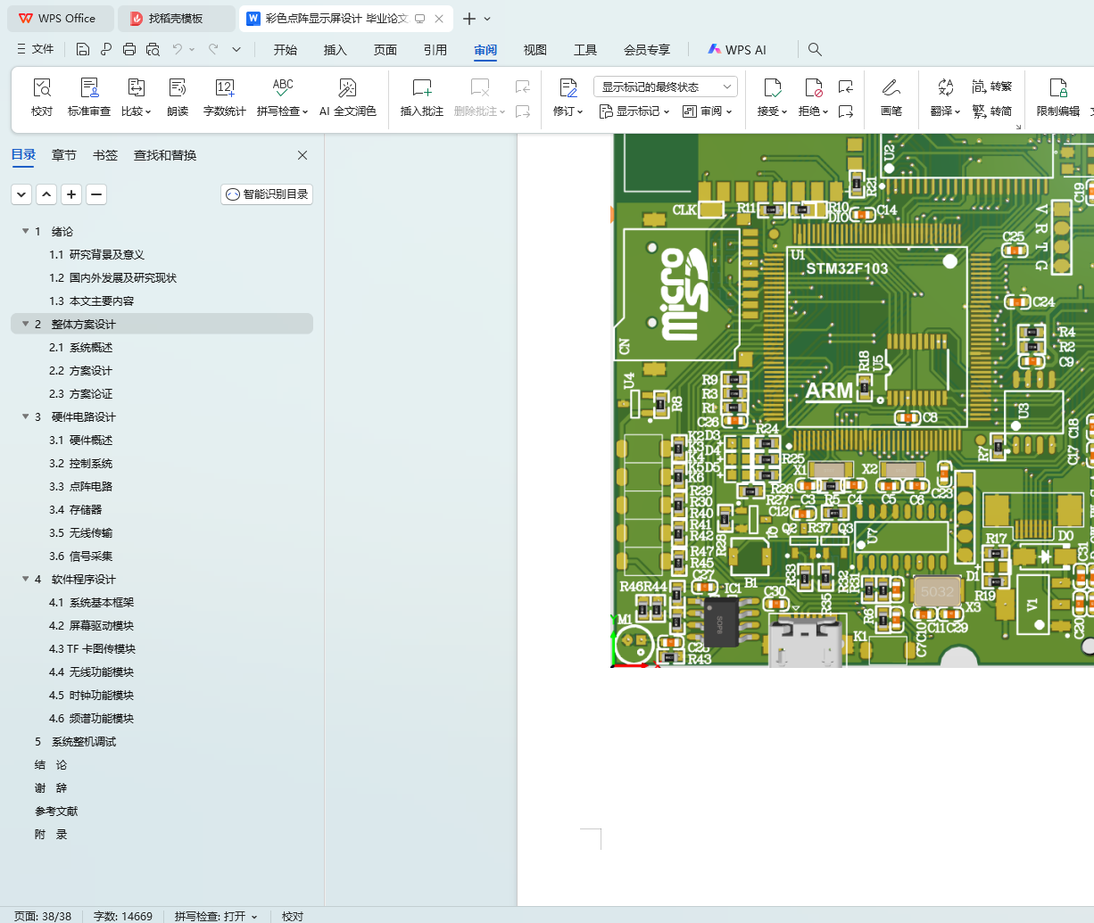Viewport: 1094px width, 923px height.
Task: Select the 章节 navigation tab
Action: point(64,155)
